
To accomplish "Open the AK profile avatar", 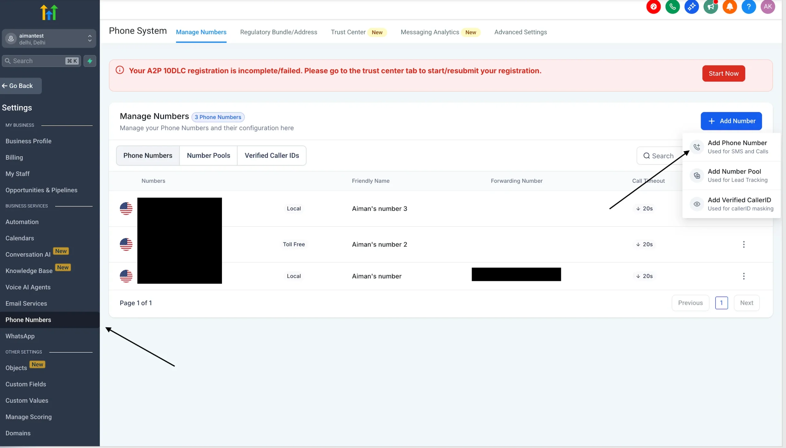I will tap(768, 7).
